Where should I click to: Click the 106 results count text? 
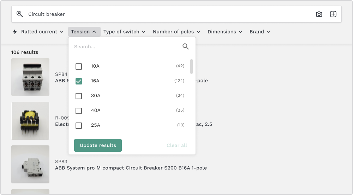25,52
